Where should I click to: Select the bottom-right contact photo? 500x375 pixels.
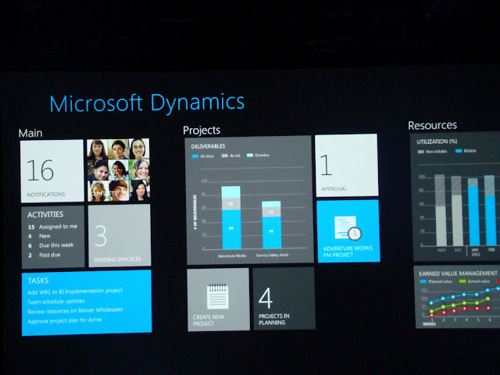tap(139, 191)
